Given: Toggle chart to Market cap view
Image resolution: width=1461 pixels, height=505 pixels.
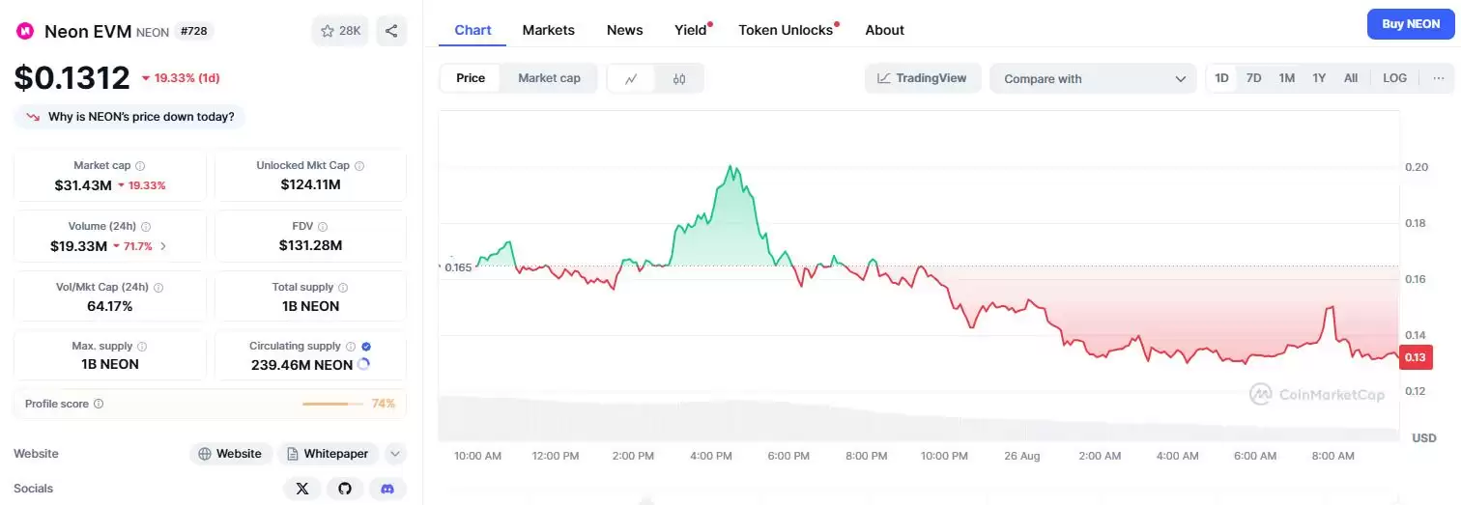Looking at the screenshot, I should [x=549, y=78].
